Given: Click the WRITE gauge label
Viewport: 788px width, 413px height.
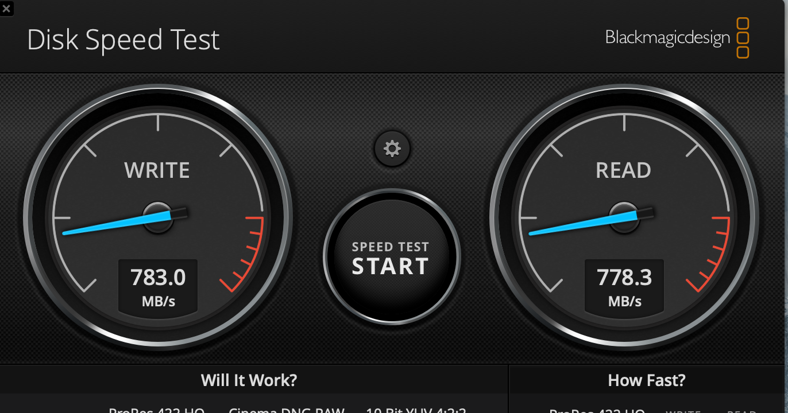Looking at the screenshot, I should click(157, 170).
